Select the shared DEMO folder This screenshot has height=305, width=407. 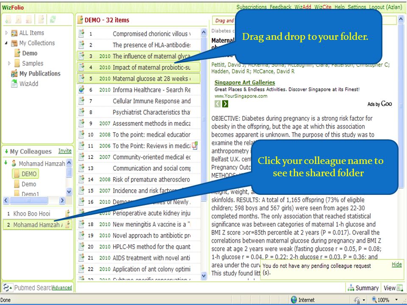coord(25,174)
